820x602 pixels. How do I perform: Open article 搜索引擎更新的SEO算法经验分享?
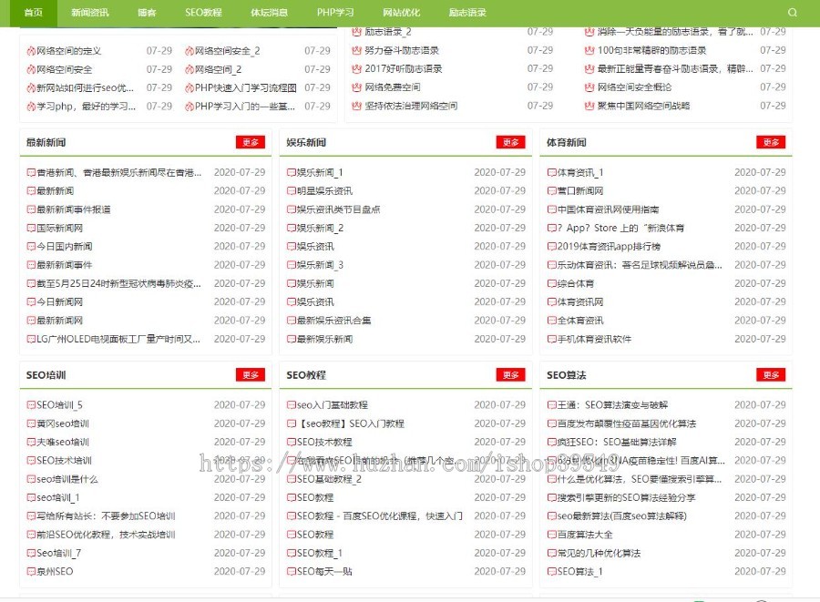(626, 497)
